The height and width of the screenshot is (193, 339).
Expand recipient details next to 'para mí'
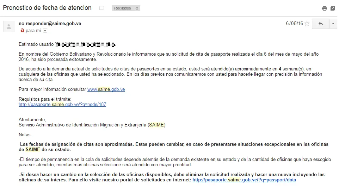(45, 31)
